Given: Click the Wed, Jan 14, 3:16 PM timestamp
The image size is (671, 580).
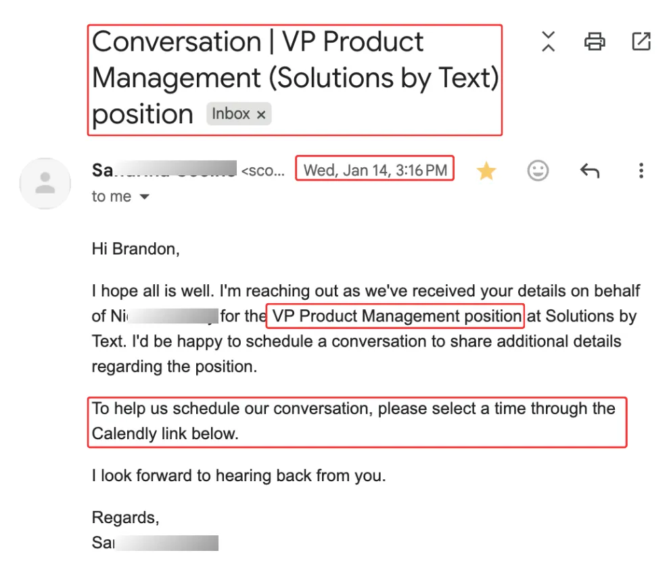Looking at the screenshot, I should point(375,169).
